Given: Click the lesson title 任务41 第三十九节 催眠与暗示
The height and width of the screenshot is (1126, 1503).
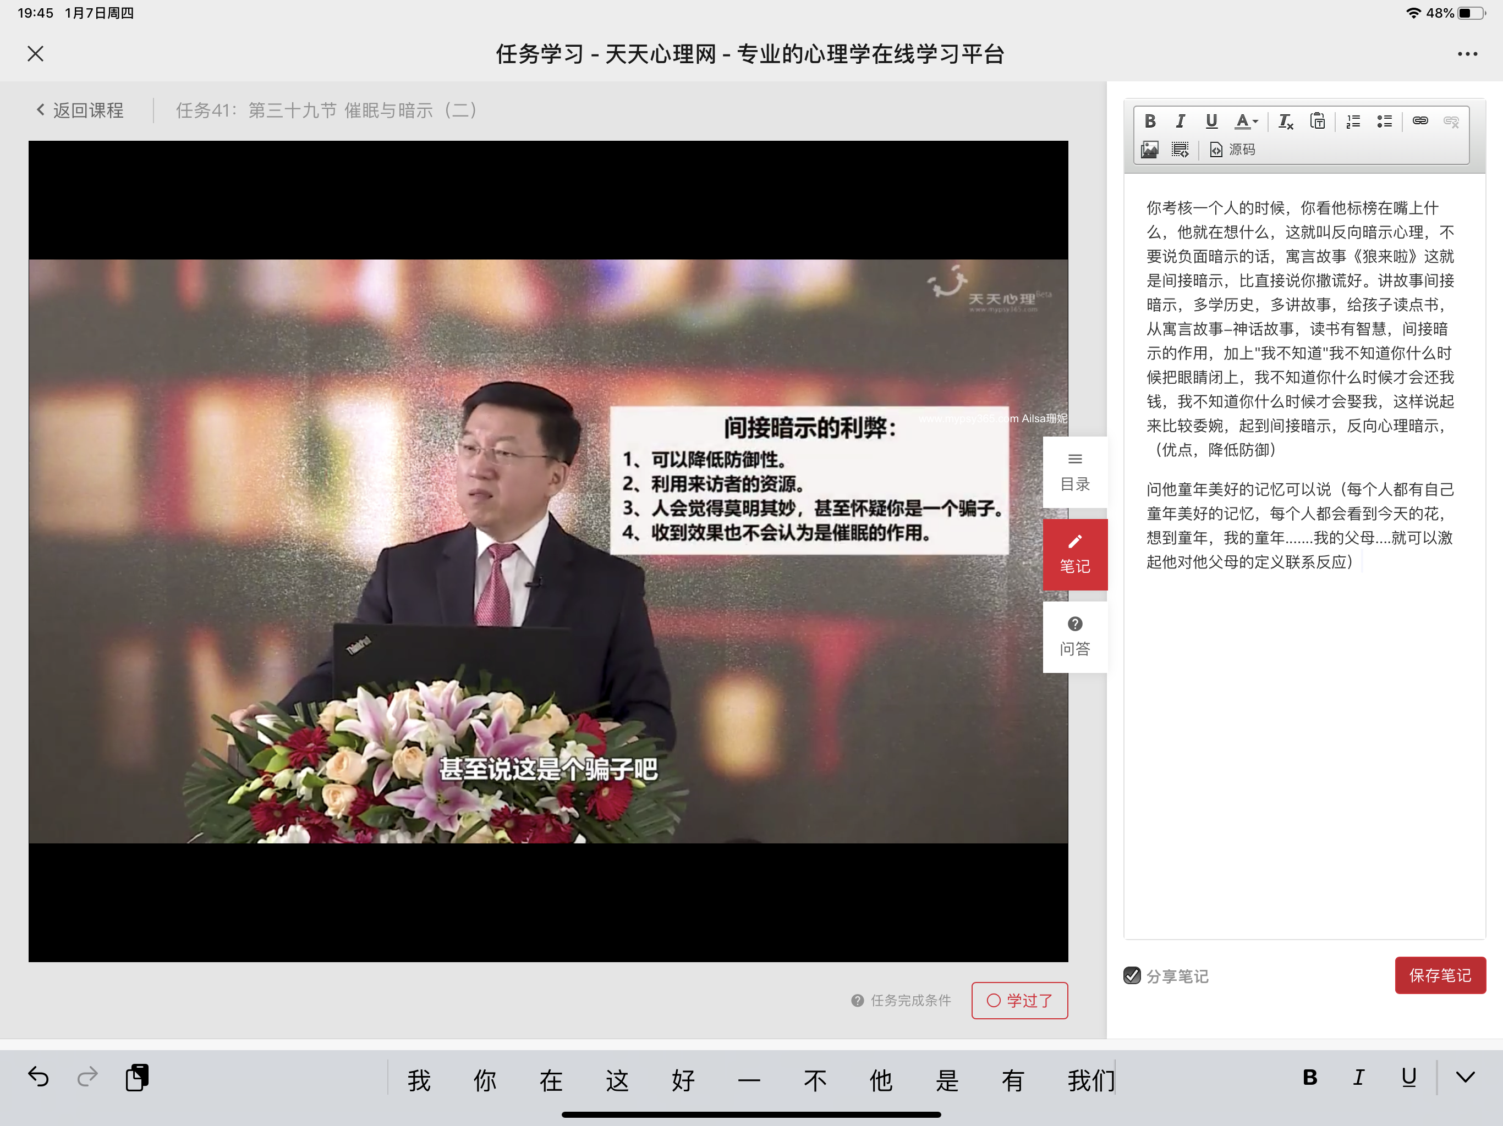Looking at the screenshot, I should click(x=327, y=111).
